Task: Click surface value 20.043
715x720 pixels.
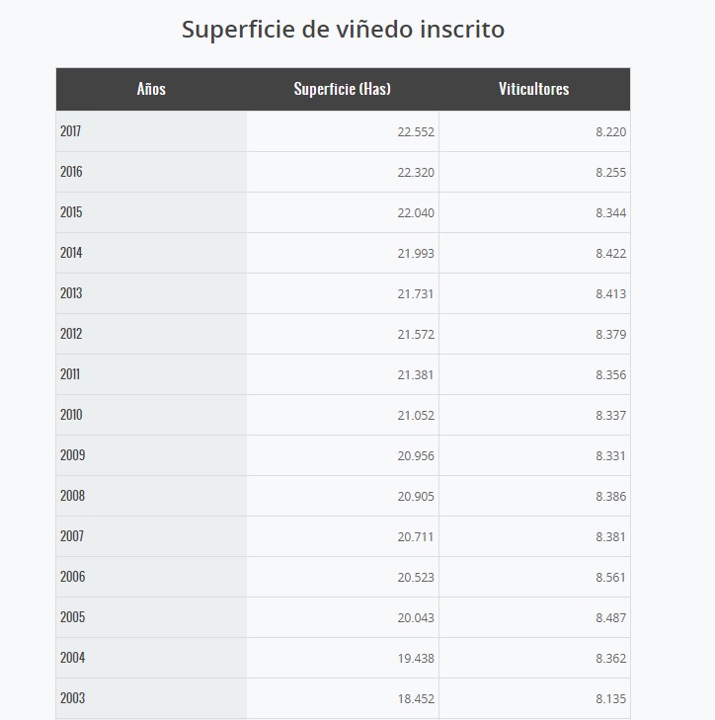Action: coord(416,618)
